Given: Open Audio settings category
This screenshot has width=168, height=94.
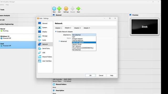Looking at the screenshot, I should point(45,40).
